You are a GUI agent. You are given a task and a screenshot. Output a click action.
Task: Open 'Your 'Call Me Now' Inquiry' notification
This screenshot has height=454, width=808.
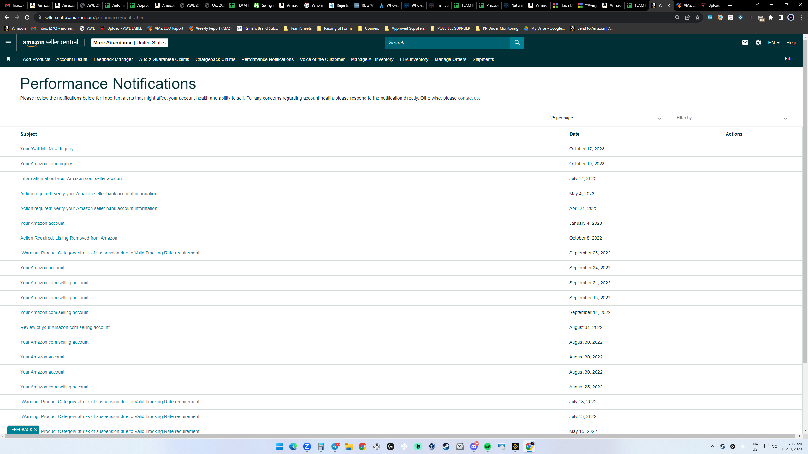[47, 149]
